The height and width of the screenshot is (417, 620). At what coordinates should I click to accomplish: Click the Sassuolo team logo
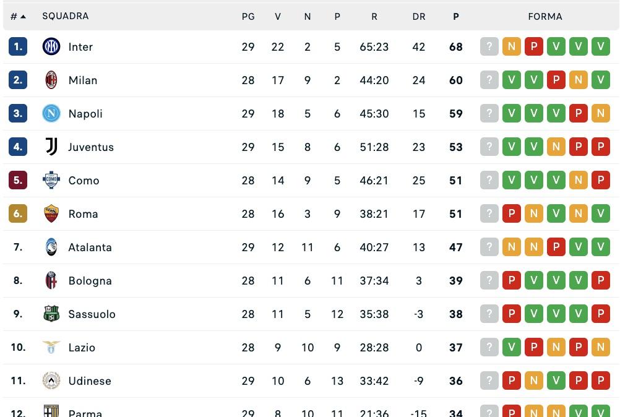pos(51,314)
